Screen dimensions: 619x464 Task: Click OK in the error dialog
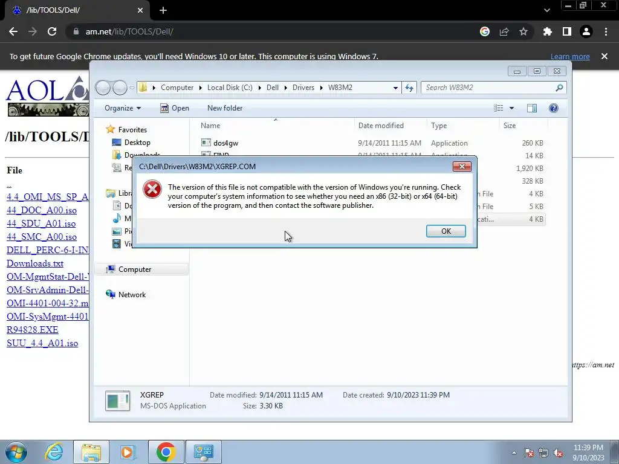pos(446,231)
